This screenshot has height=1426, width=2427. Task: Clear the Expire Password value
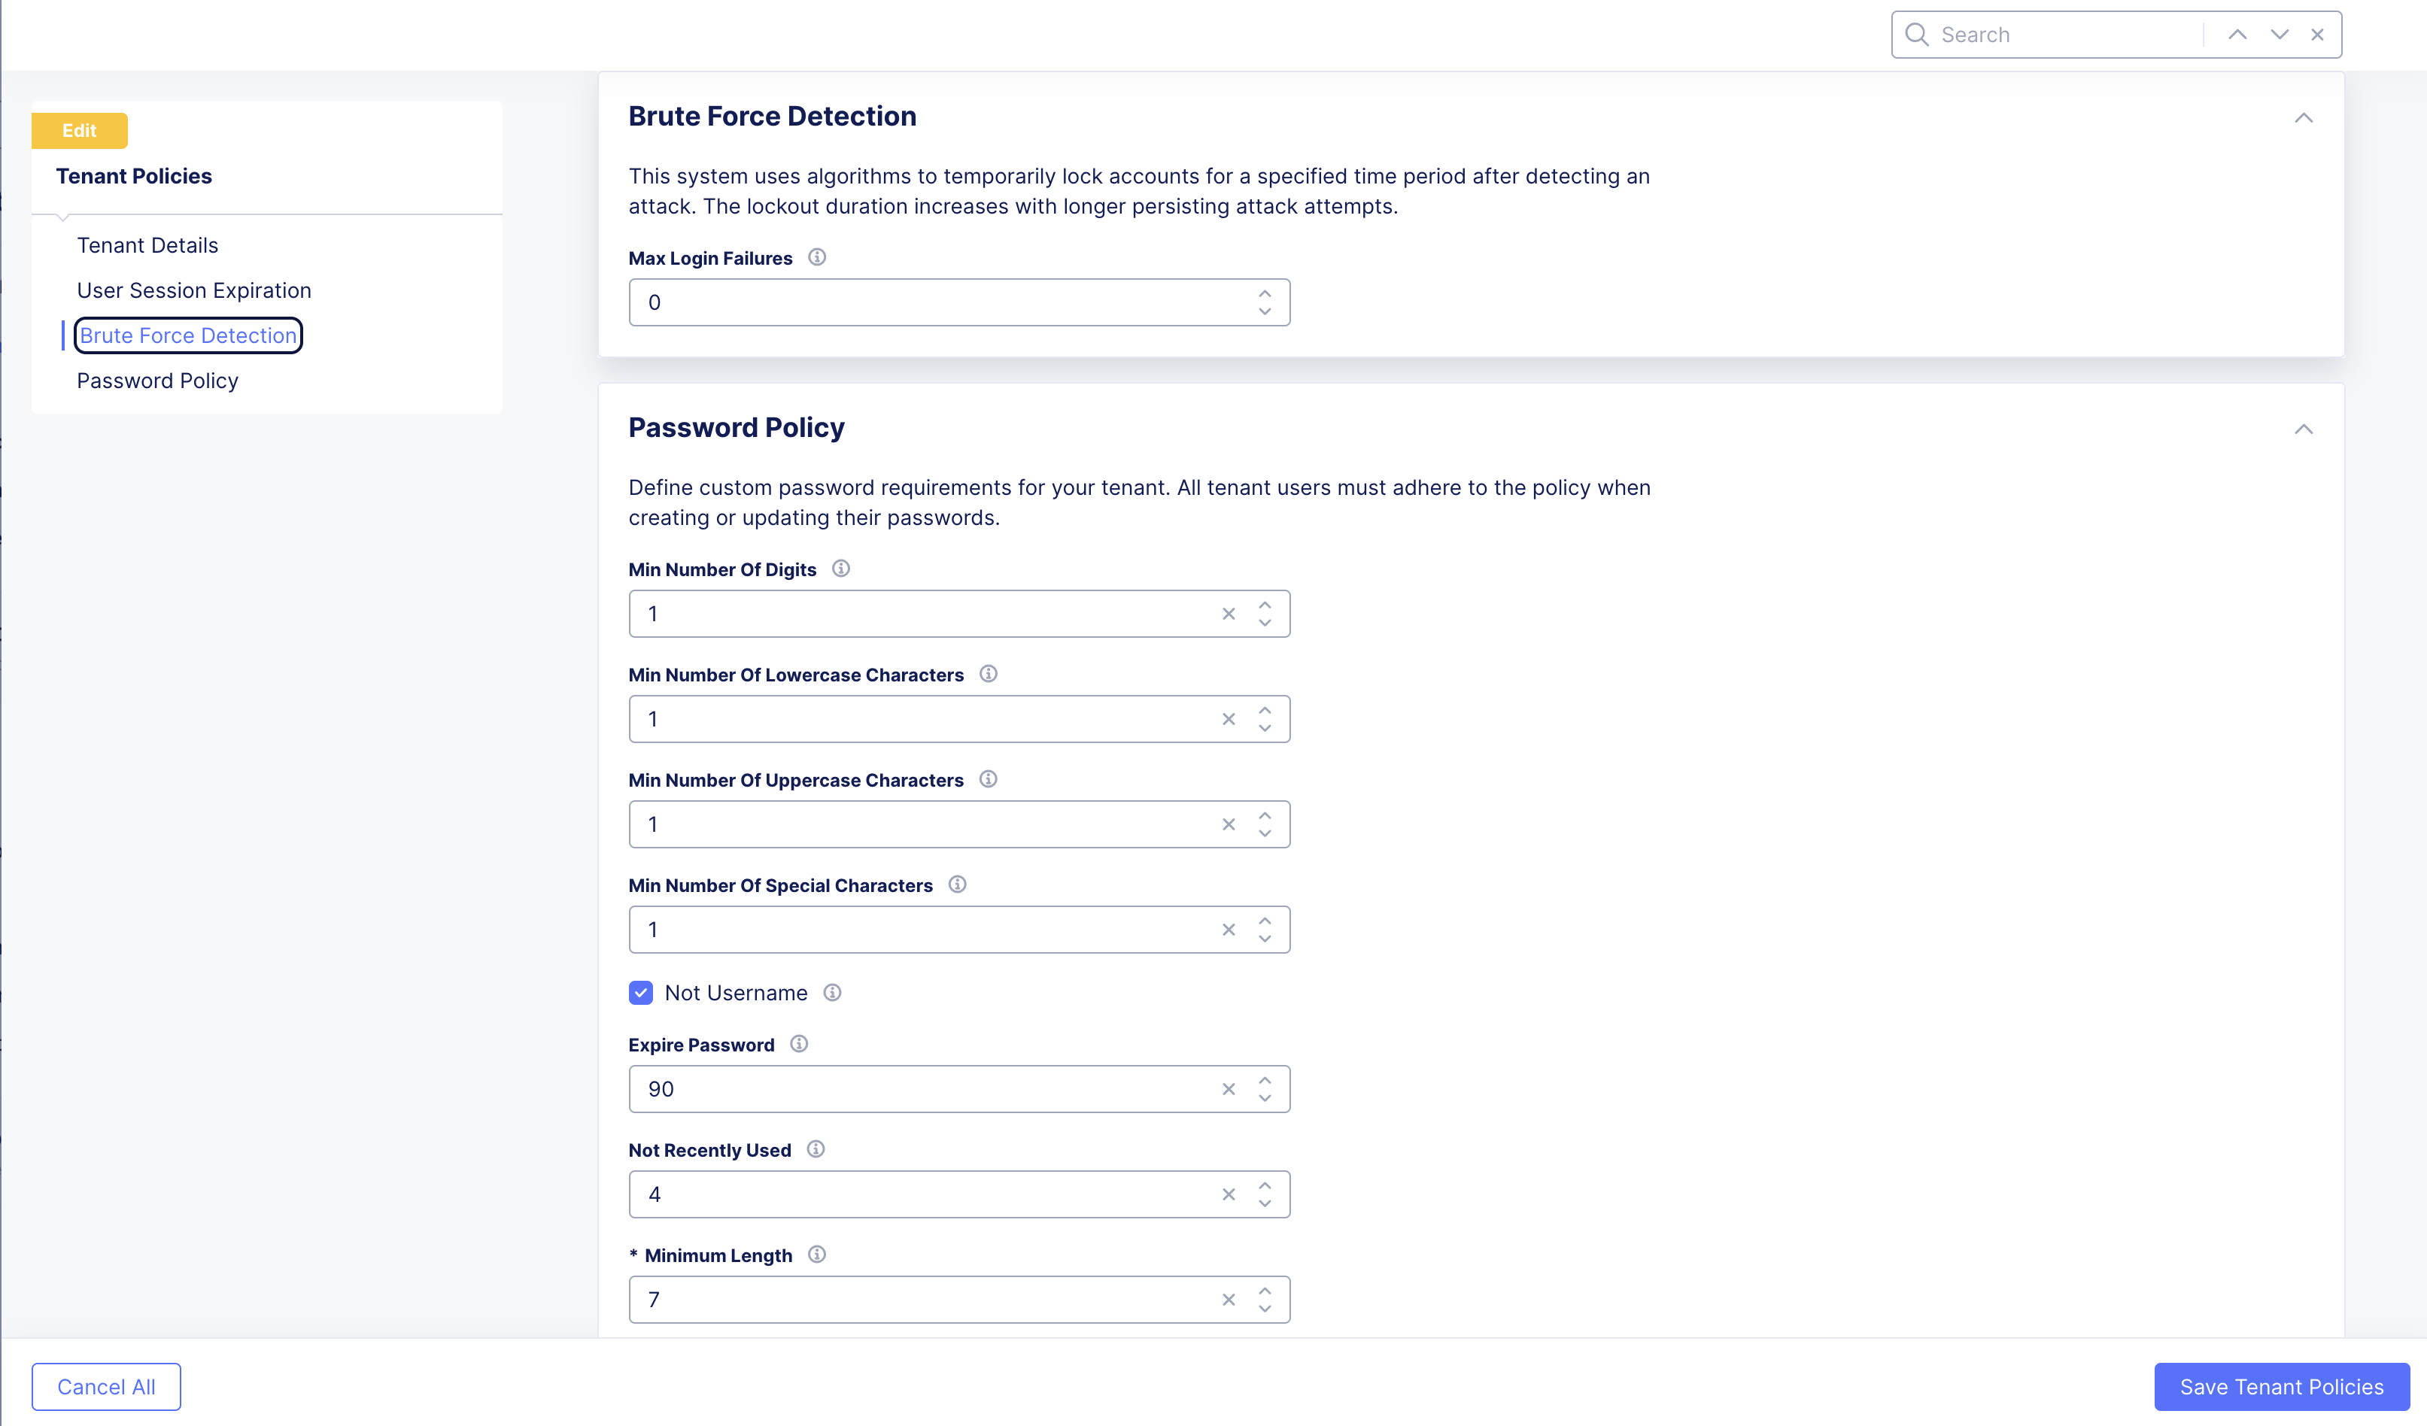[1228, 1089]
